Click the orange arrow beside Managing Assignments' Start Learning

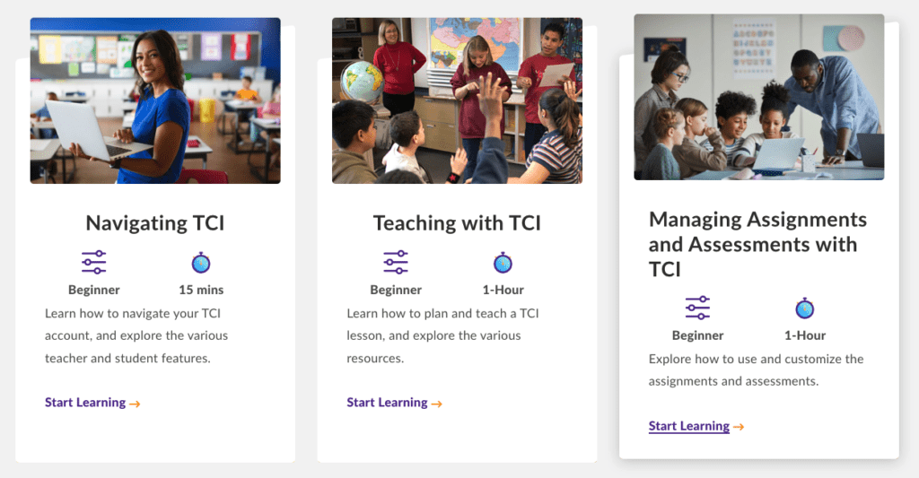(739, 427)
